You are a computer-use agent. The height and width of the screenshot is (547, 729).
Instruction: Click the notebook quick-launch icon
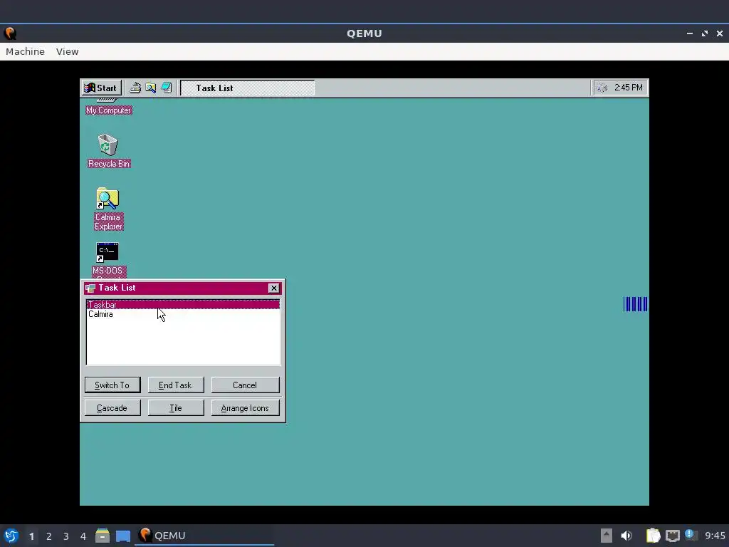pyautogui.click(x=167, y=88)
